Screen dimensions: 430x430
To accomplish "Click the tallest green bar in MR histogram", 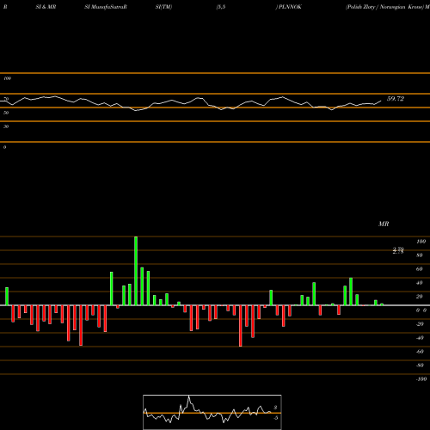I will [136, 271].
